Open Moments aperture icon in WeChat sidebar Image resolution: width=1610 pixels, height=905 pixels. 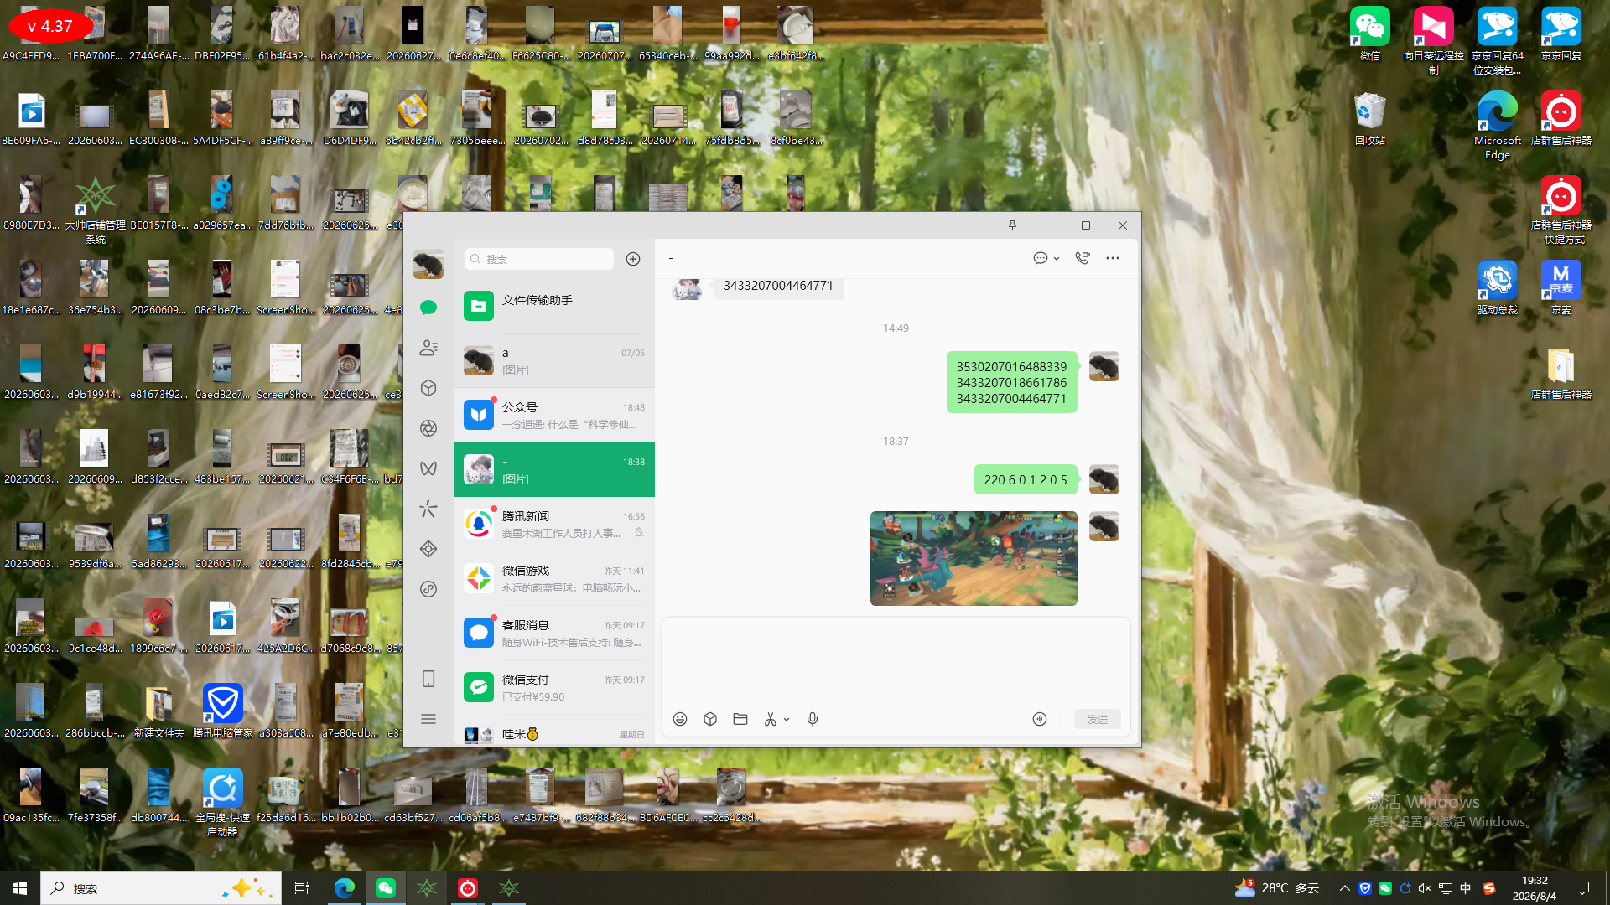[x=428, y=428]
